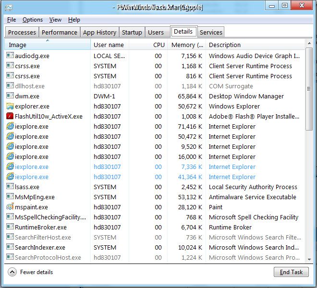
Task: Maximize the Task Manager window
Action: (x=284, y=5)
